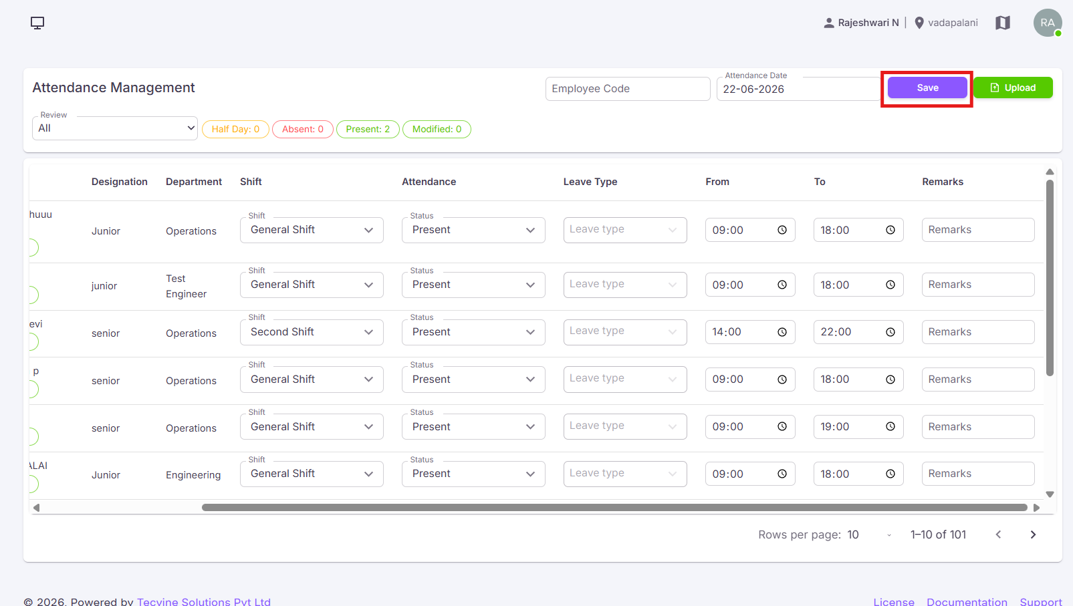Select the Present: 2 filter chip

click(368, 129)
